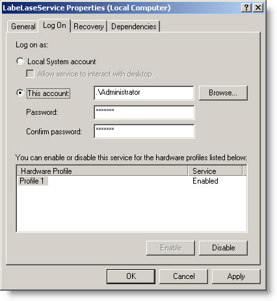Click the Browse... button
277x301 pixels.
point(223,93)
